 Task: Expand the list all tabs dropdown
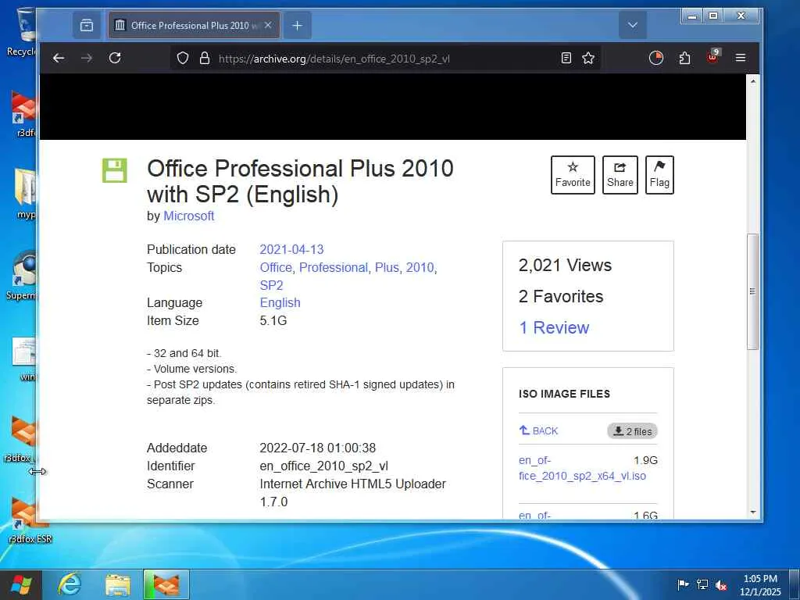coord(633,25)
